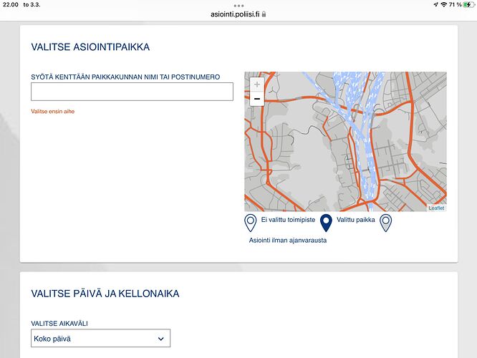
Task: Open the three-dot multitasking menu at top
Action: click(238, 4)
